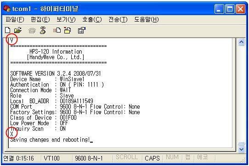Open the 파일(F) menu
Image resolution: width=249 pixels, height=166 pixels.
point(15,20)
